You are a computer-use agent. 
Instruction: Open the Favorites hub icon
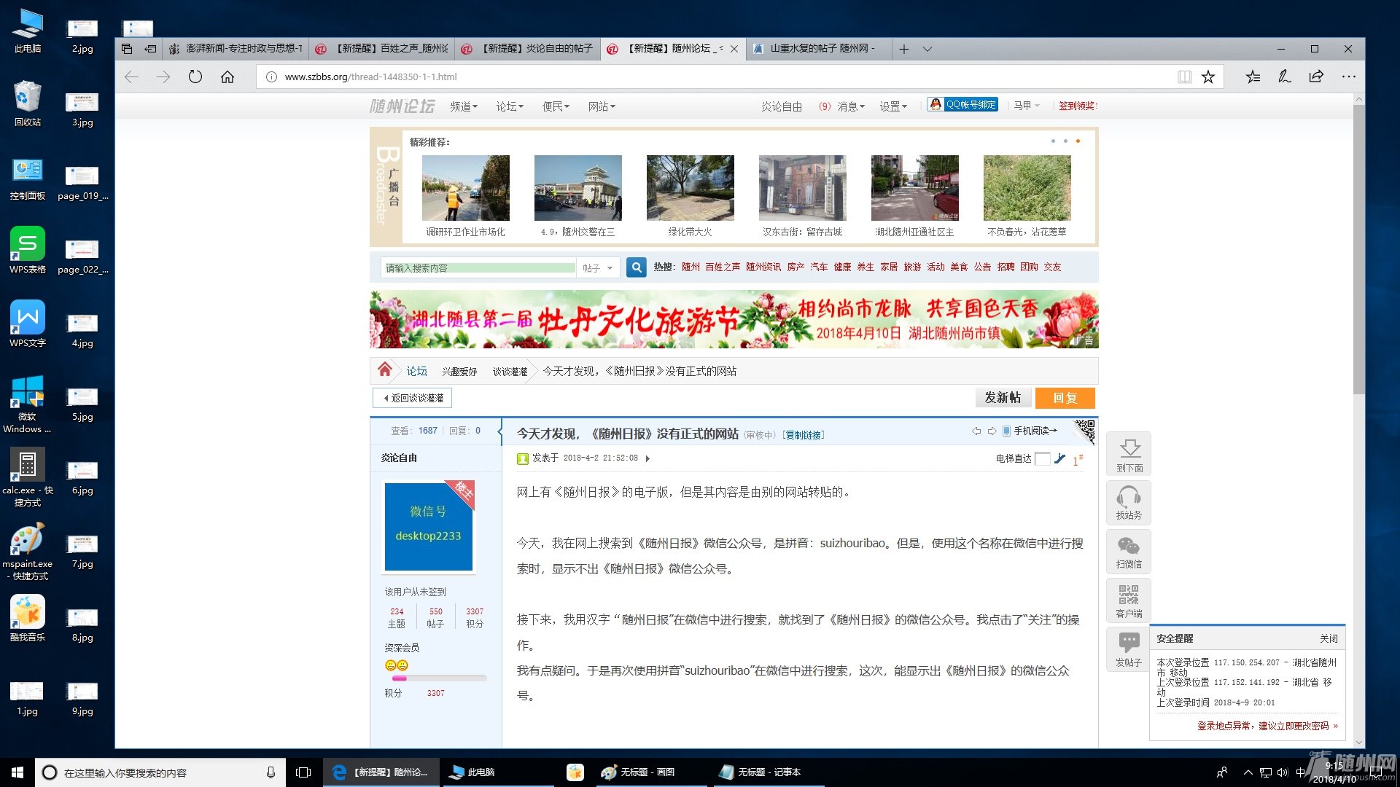[1253, 77]
